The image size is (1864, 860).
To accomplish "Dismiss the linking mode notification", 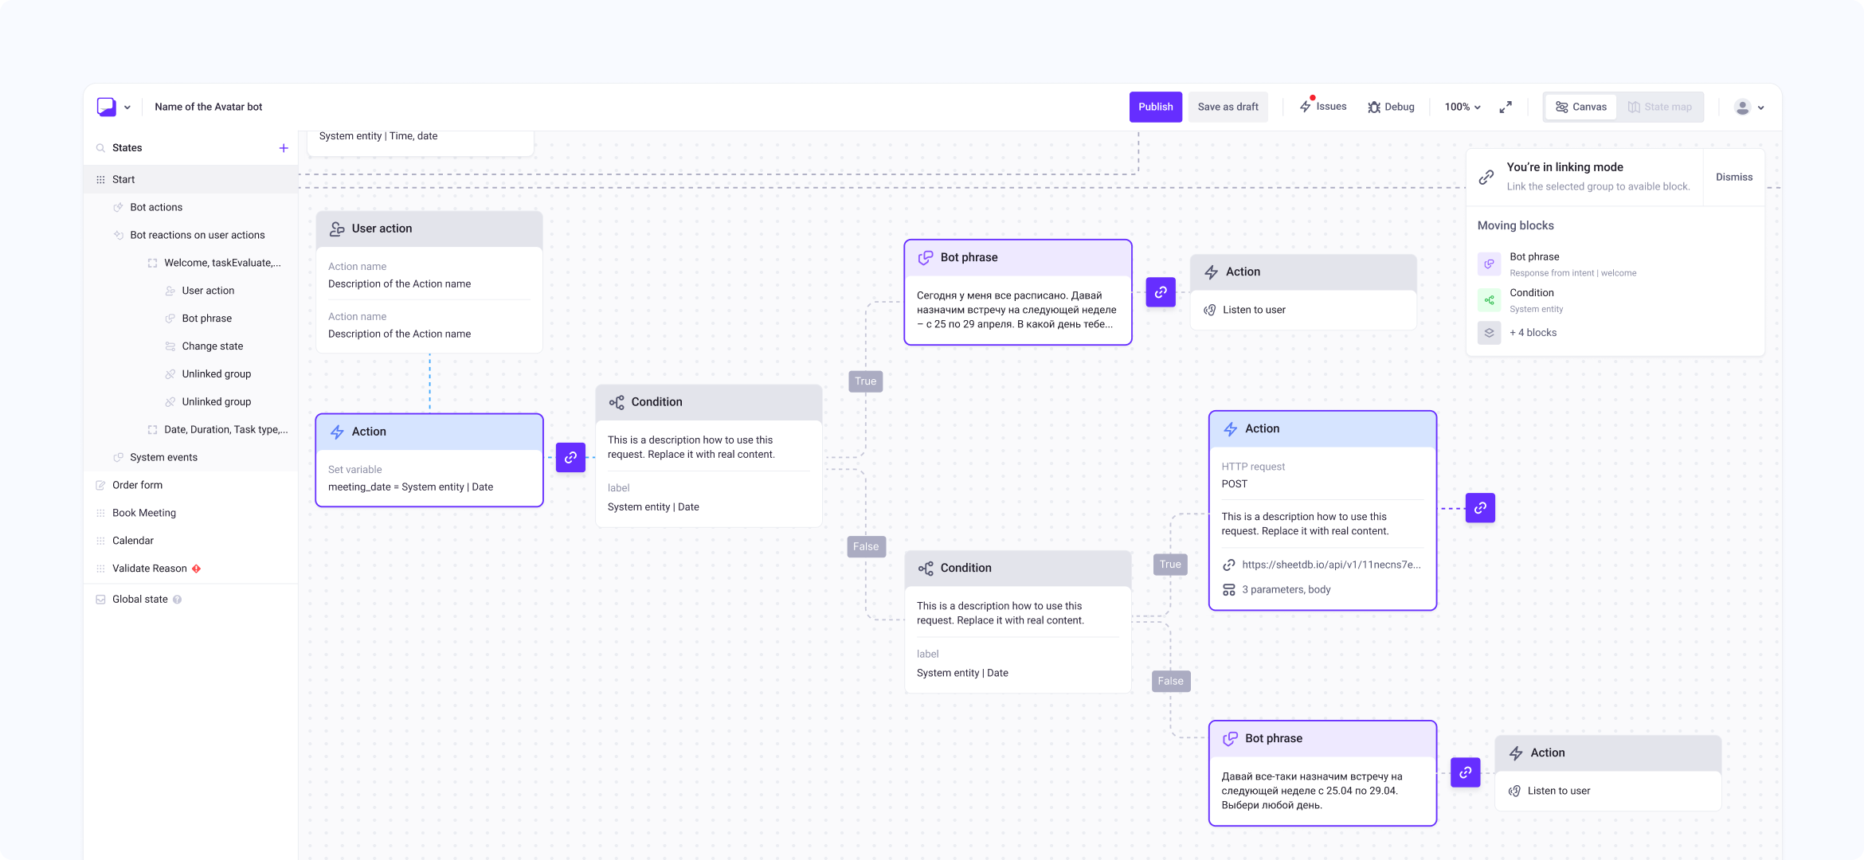I will (x=1734, y=177).
